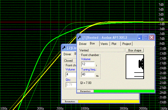The image size is (168, 110).
Task: Minimize the Vented Audax AP130G2 window
Action: click(140, 37)
